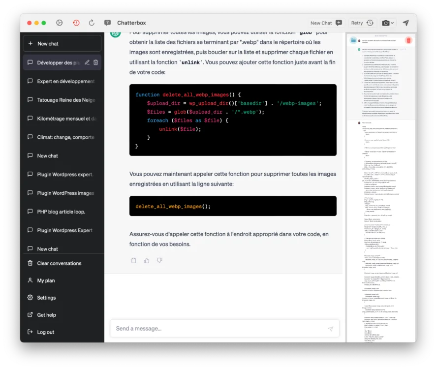
Task: Click the 'unlink($file);' code line
Action: pyautogui.click(x=180, y=129)
